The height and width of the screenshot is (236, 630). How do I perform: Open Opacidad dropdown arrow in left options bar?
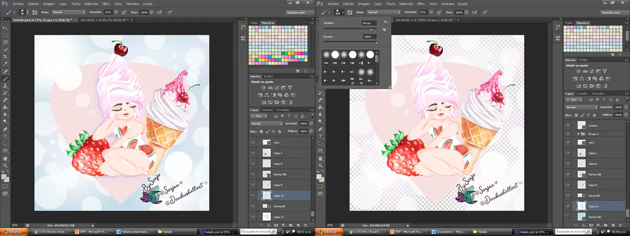click(116, 11)
